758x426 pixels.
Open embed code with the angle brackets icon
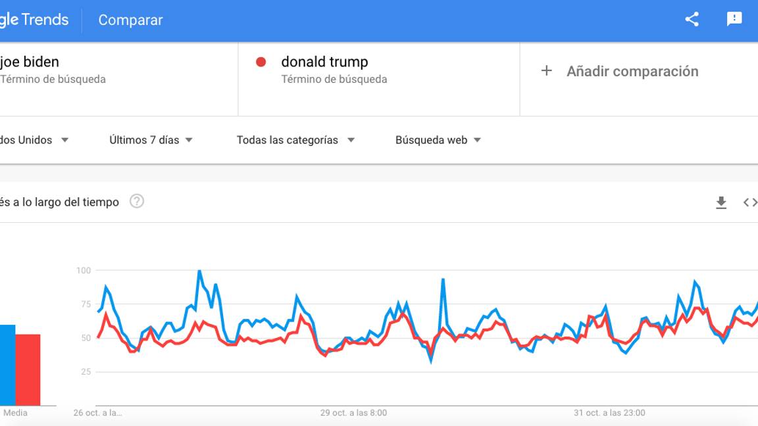point(750,202)
